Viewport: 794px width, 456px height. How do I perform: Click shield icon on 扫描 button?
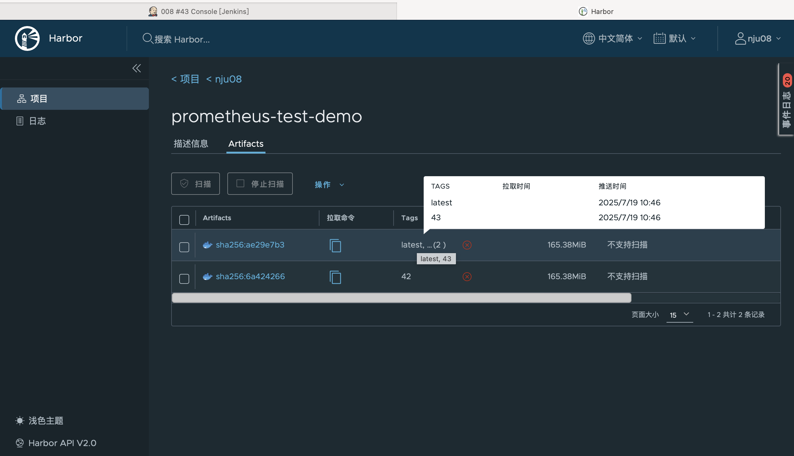click(184, 184)
